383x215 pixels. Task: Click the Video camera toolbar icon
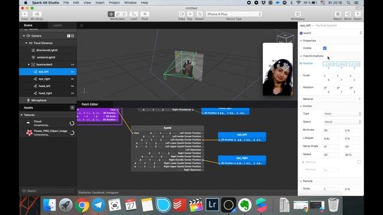pos(181,14)
